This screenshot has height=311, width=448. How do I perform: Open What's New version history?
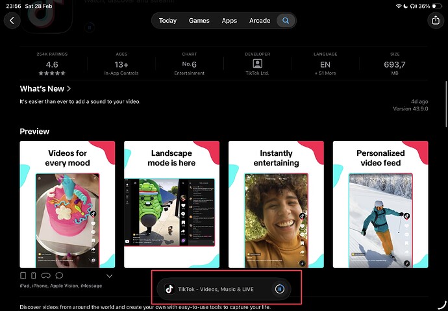[x=45, y=89]
